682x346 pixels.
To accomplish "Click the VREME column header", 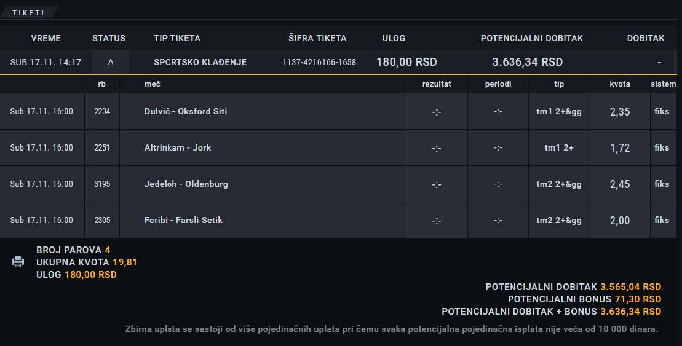I will pos(46,38).
